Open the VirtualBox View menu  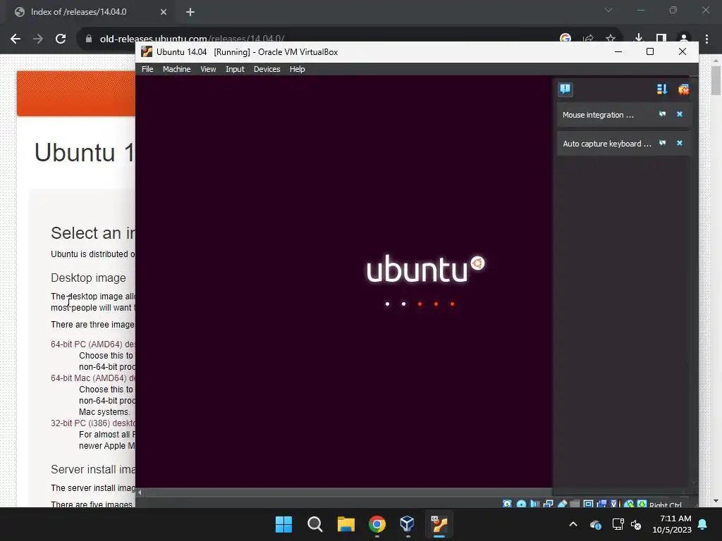pyautogui.click(x=208, y=69)
